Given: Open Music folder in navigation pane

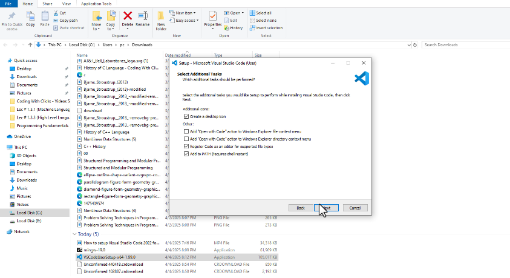Looking at the screenshot, I should tap(22, 188).
